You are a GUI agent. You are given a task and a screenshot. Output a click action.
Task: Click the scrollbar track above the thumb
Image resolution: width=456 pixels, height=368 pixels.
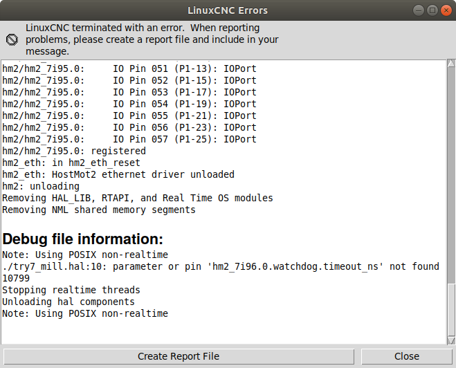click(450, 173)
